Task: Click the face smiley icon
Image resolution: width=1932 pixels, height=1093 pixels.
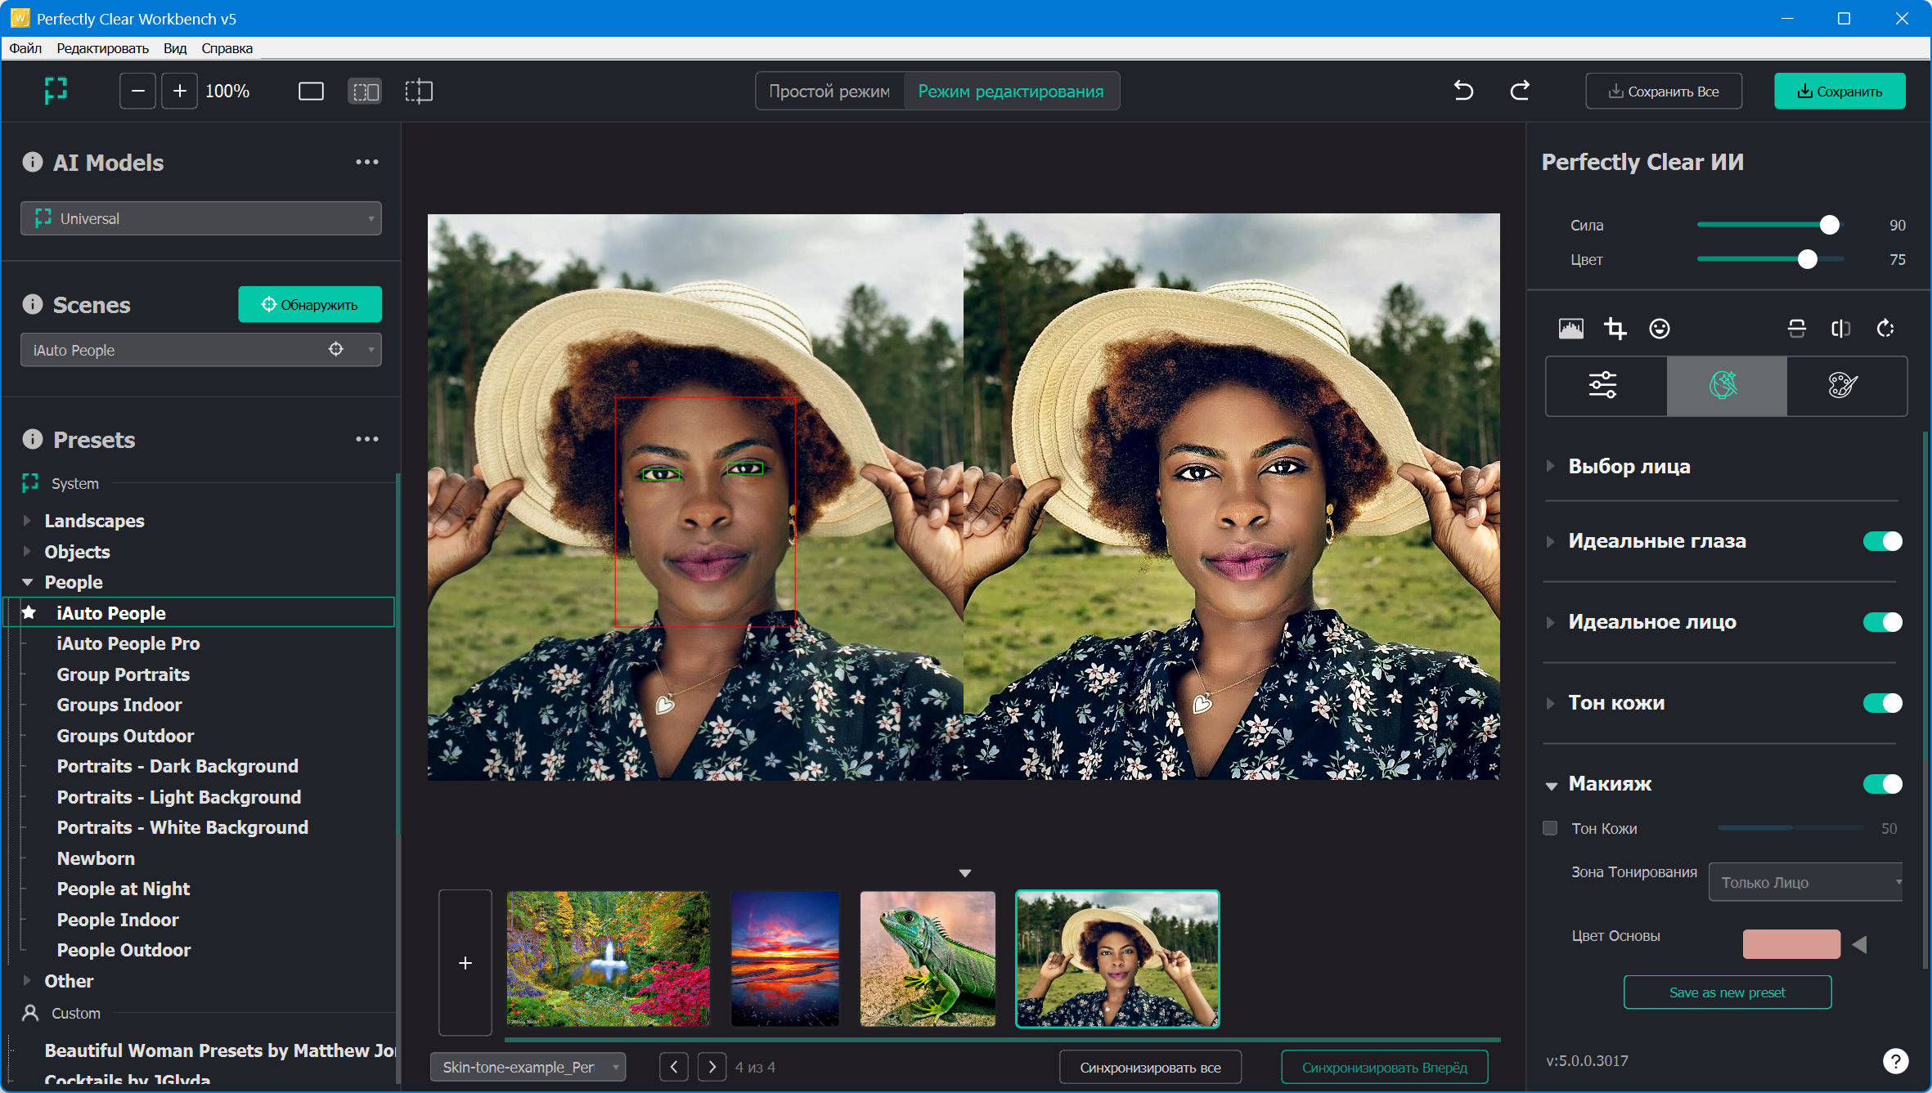Action: pos(1659,329)
